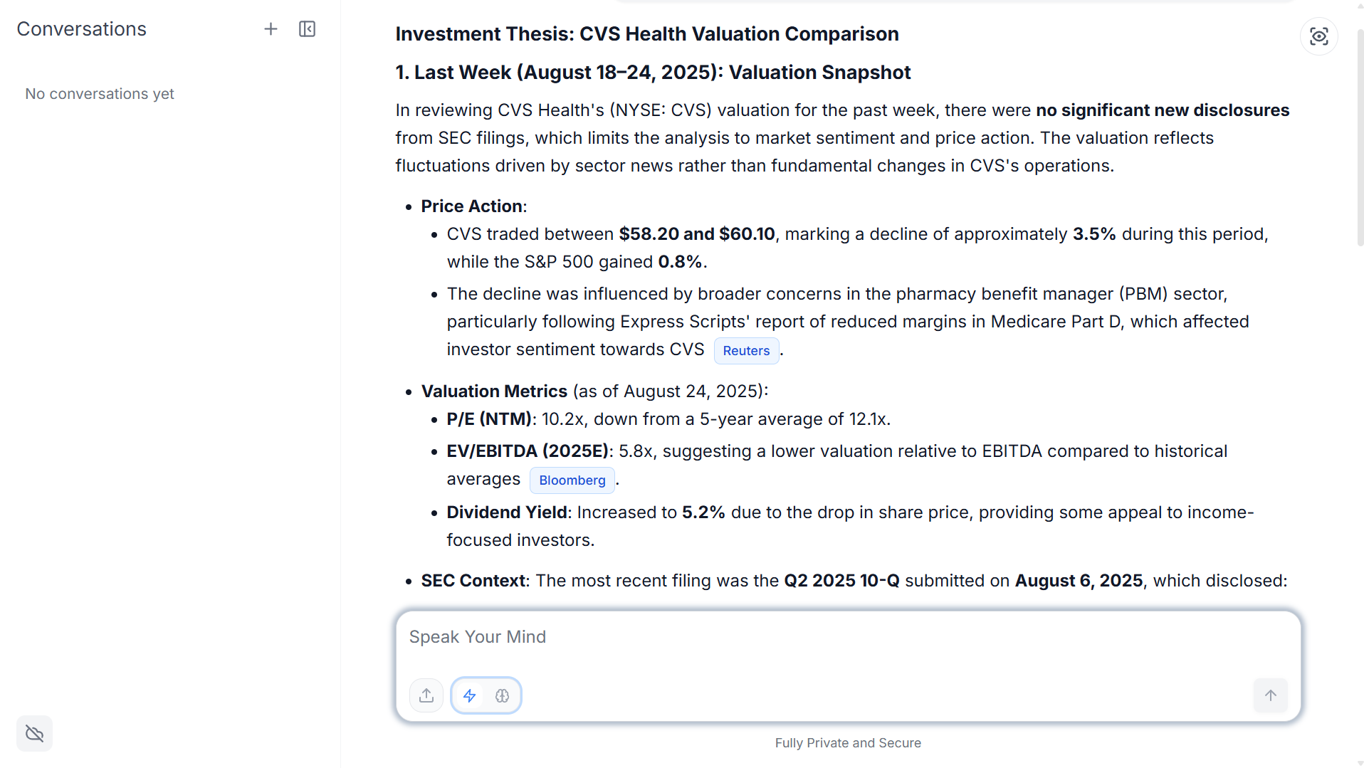This screenshot has height=768, width=1364.
Task: Open the Reuters citation link
Action: 746,351
